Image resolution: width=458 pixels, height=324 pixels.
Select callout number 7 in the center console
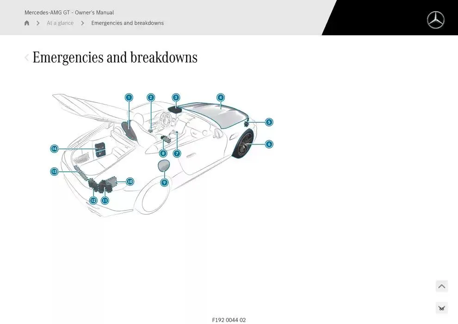pos(177,153)
